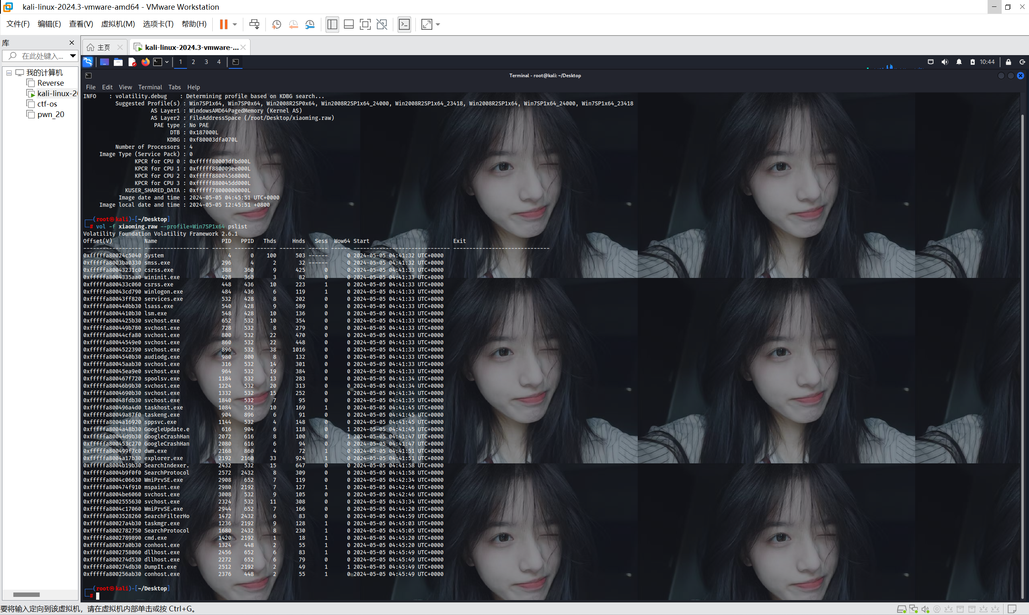The image size is (1029, 615).
Task: Close the kali-linux-2024.3-vmware tab
Action: point(243,47)
